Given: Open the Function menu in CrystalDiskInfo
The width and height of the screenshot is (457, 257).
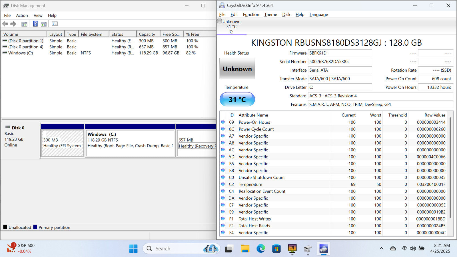Looking at the screenshot, I should click(251, 15).
